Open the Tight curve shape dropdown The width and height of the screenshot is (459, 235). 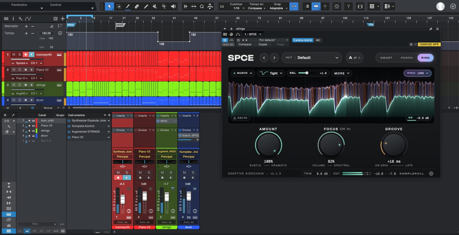(x=271, y=73)
